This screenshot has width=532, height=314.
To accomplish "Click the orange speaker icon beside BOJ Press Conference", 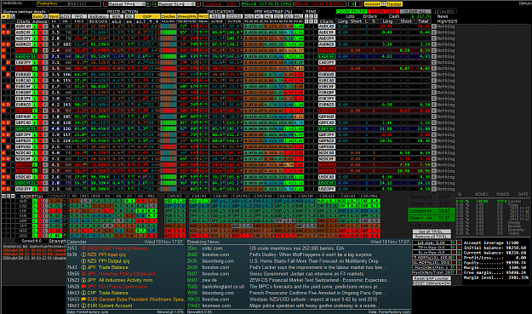I will point(83,287).
